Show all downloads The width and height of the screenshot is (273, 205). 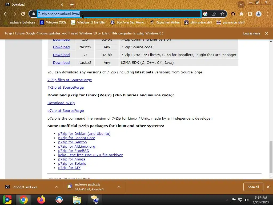(253, 187)
